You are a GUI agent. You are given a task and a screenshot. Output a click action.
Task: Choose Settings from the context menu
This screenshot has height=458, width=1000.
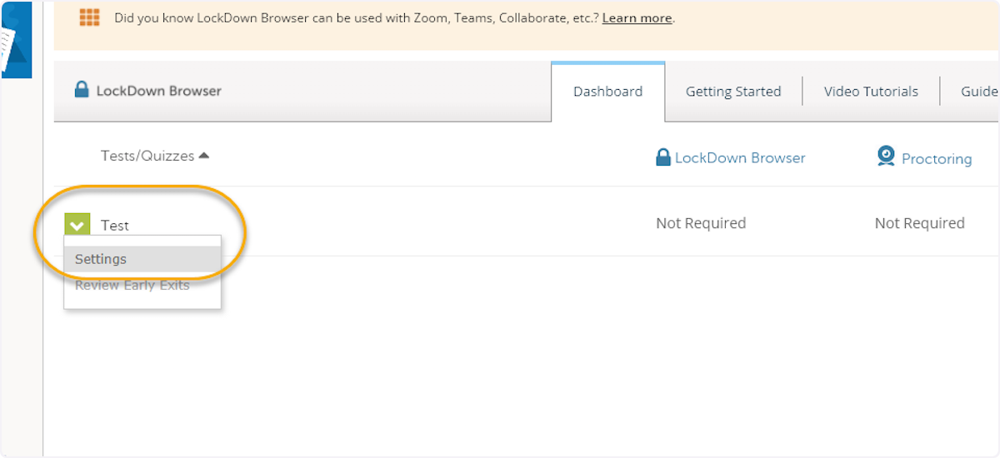[142, 259]
